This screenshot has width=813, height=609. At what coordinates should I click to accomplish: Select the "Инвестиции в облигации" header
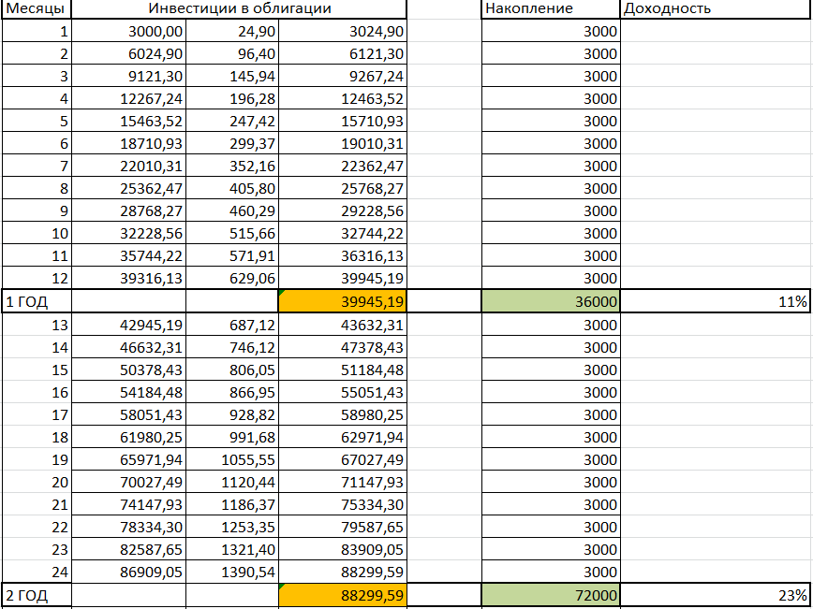point(240,9)
